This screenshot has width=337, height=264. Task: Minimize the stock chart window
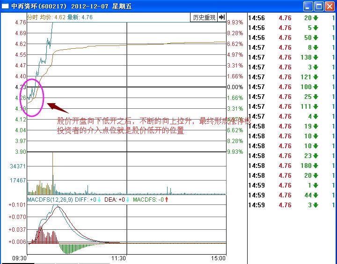(308, 6)
